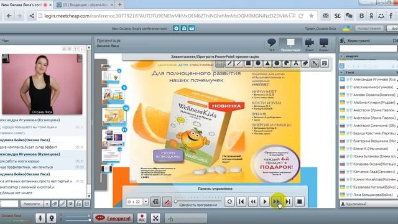Select the straight line tool
Viewport: 398px width, 224px height.
[239, 63]
